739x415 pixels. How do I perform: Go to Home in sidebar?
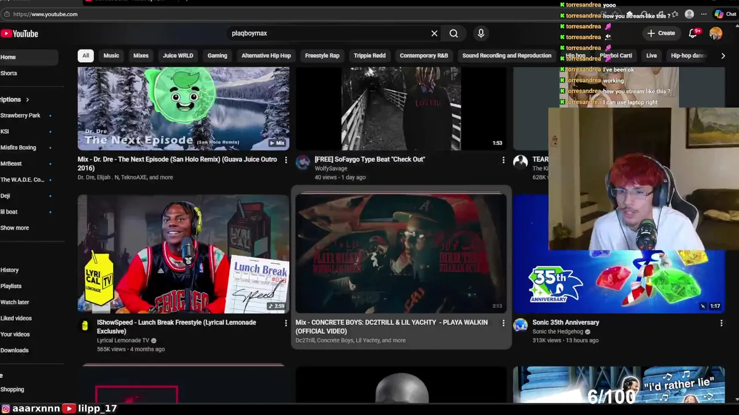coord(29,57)
